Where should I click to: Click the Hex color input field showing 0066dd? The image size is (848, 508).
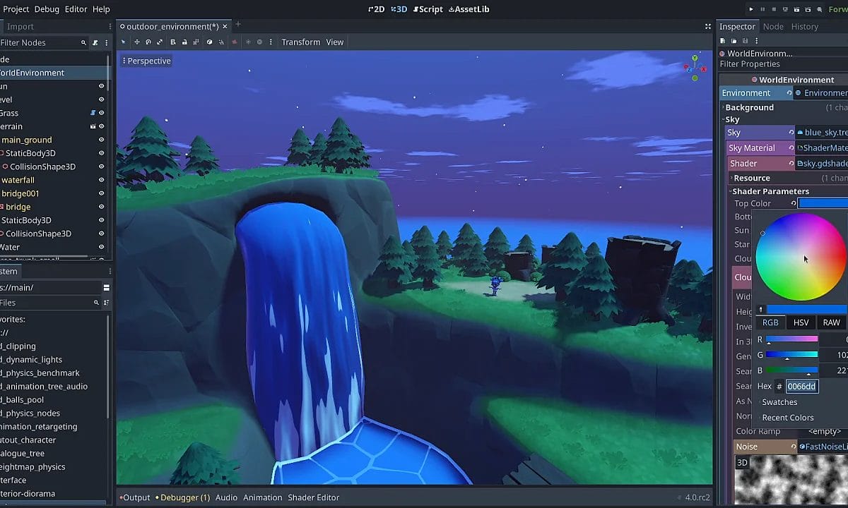[x=801, y=386]
